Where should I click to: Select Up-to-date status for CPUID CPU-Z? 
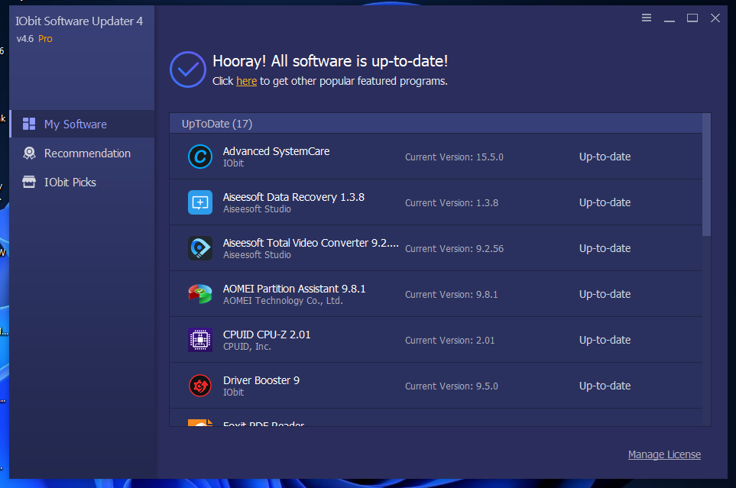(x=605, y=340)
